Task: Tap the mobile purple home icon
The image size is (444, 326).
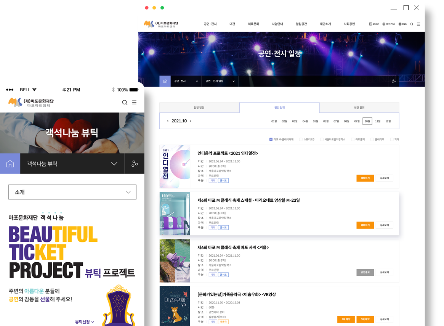Action: [10, 164]
